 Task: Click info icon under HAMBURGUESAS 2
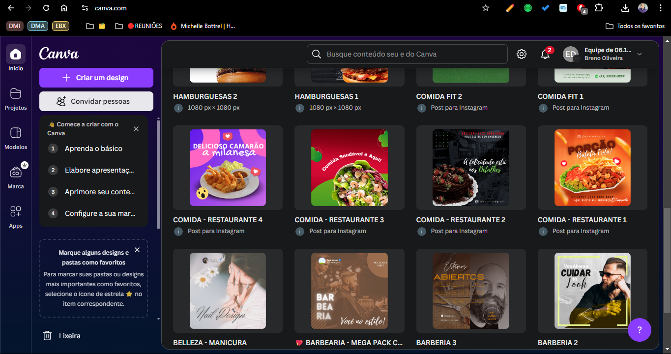pyautogui.click(x=178, y=108)
